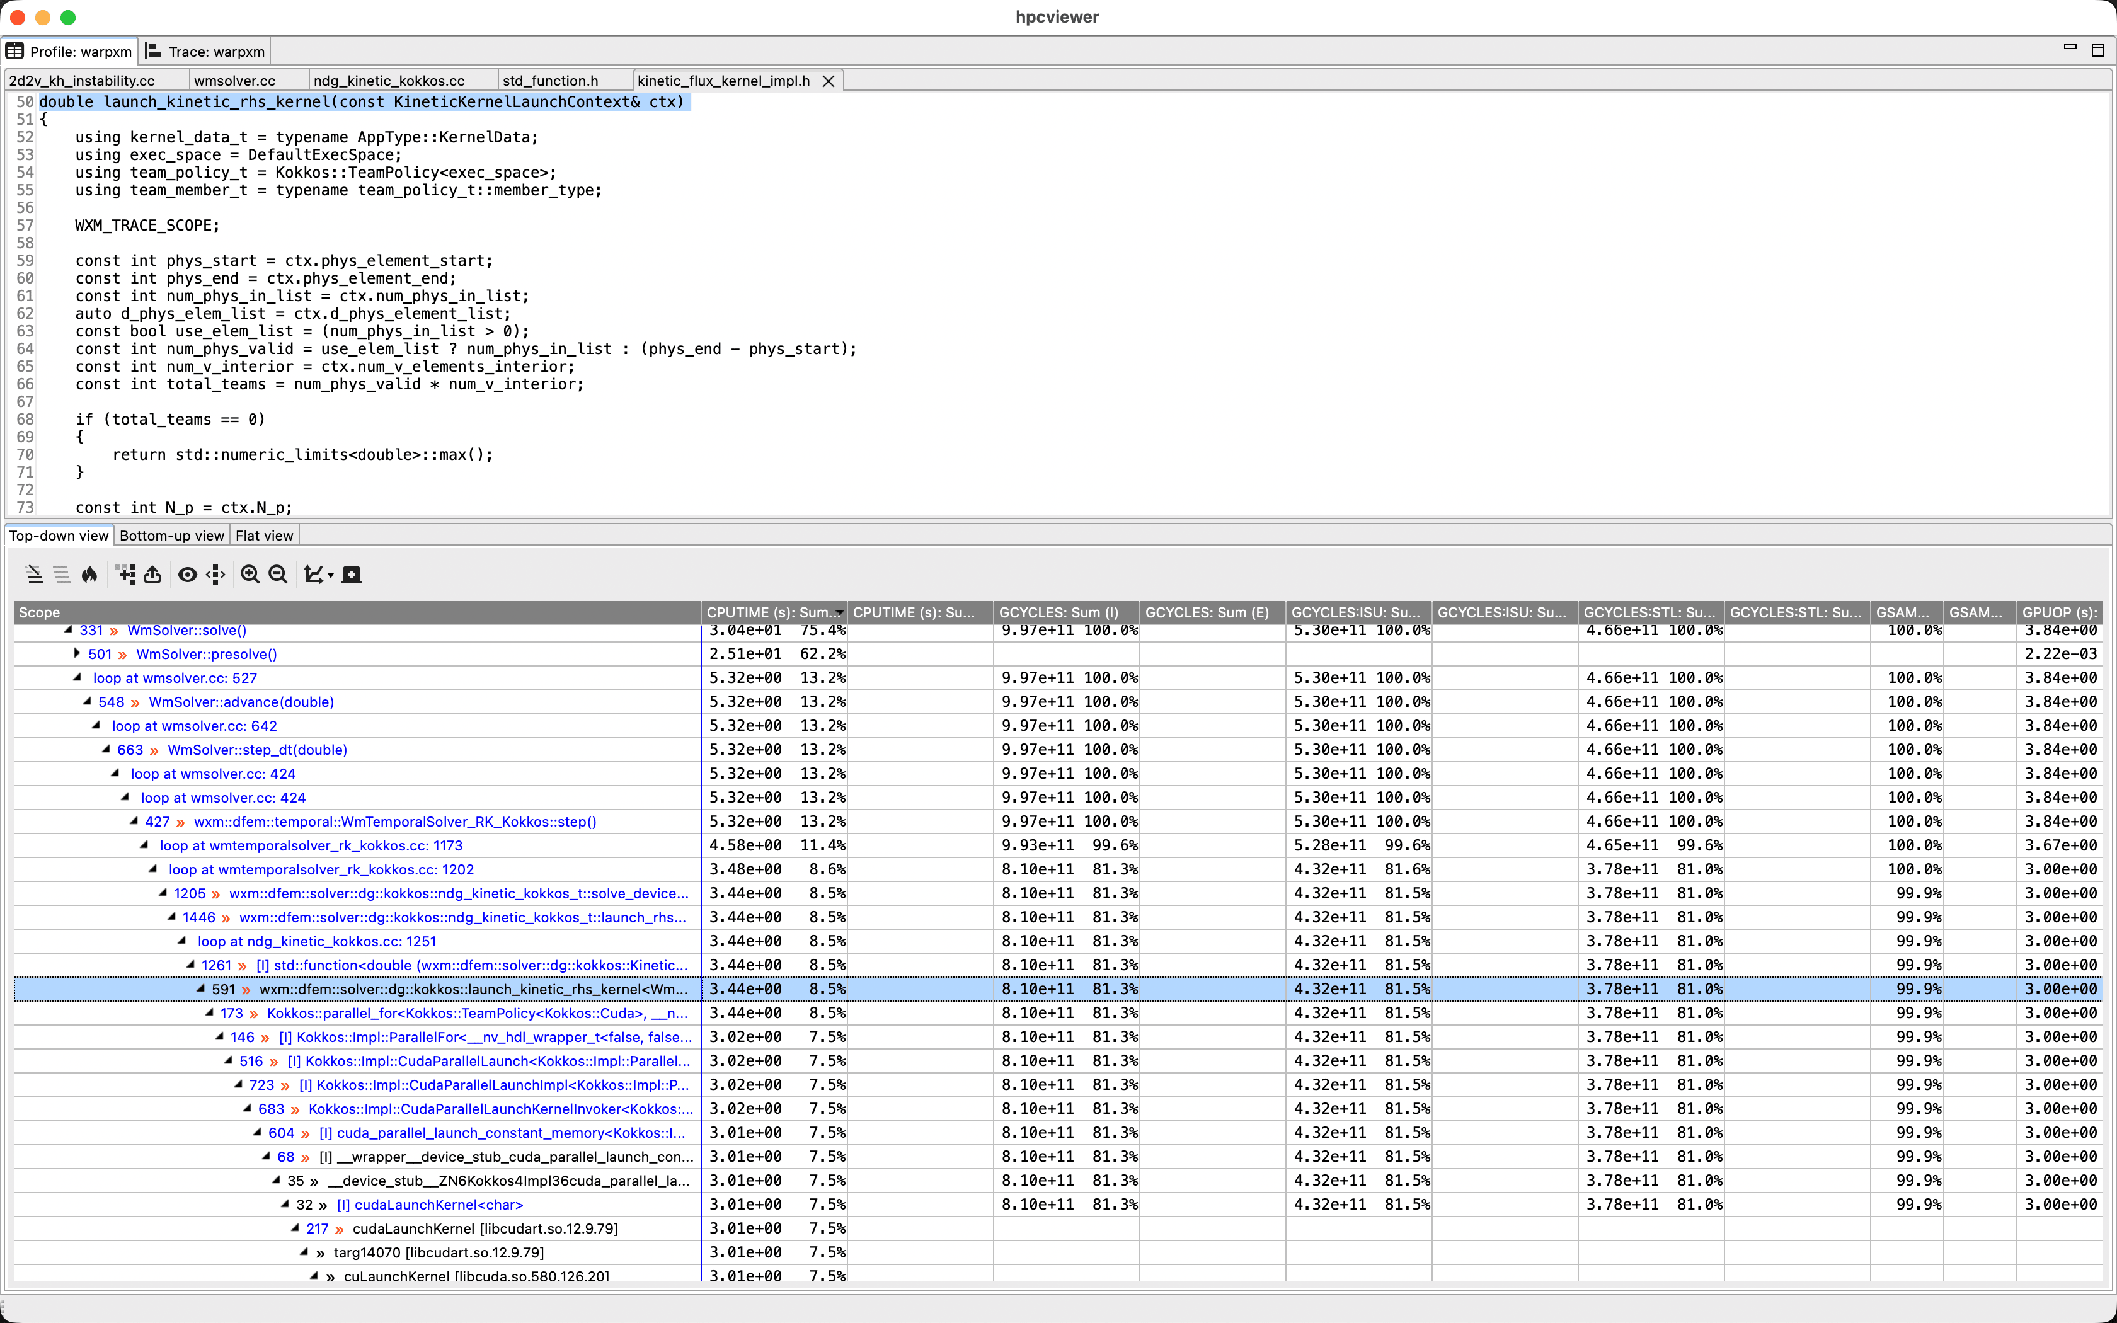Click the 2.51e+01 62.2% CPUTIME cell
This screenshot has width=2117, height=1323.
pyautogui.click(x=775, y=654)
